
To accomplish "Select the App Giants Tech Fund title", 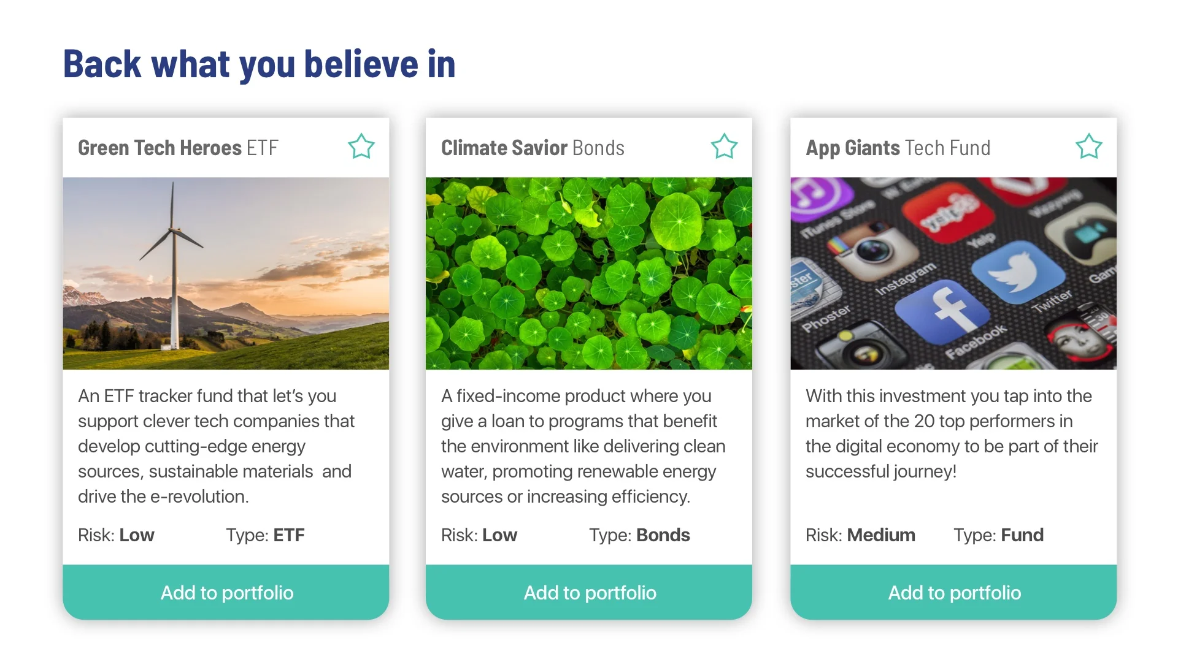I will [x=898, y=148].
